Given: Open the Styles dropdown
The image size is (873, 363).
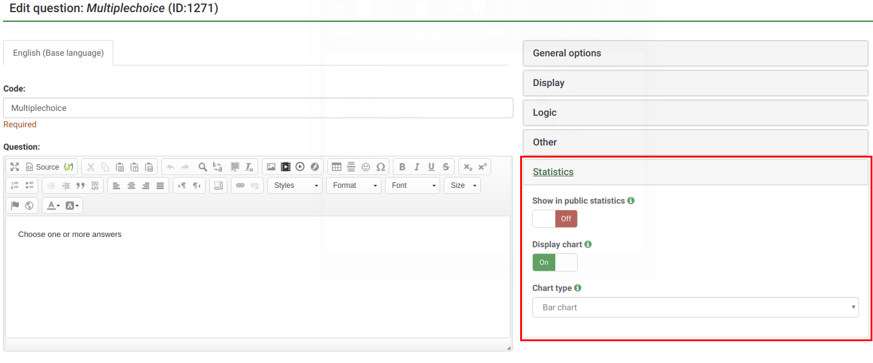Looking at the screenshot, I should [x=295, y=185].
